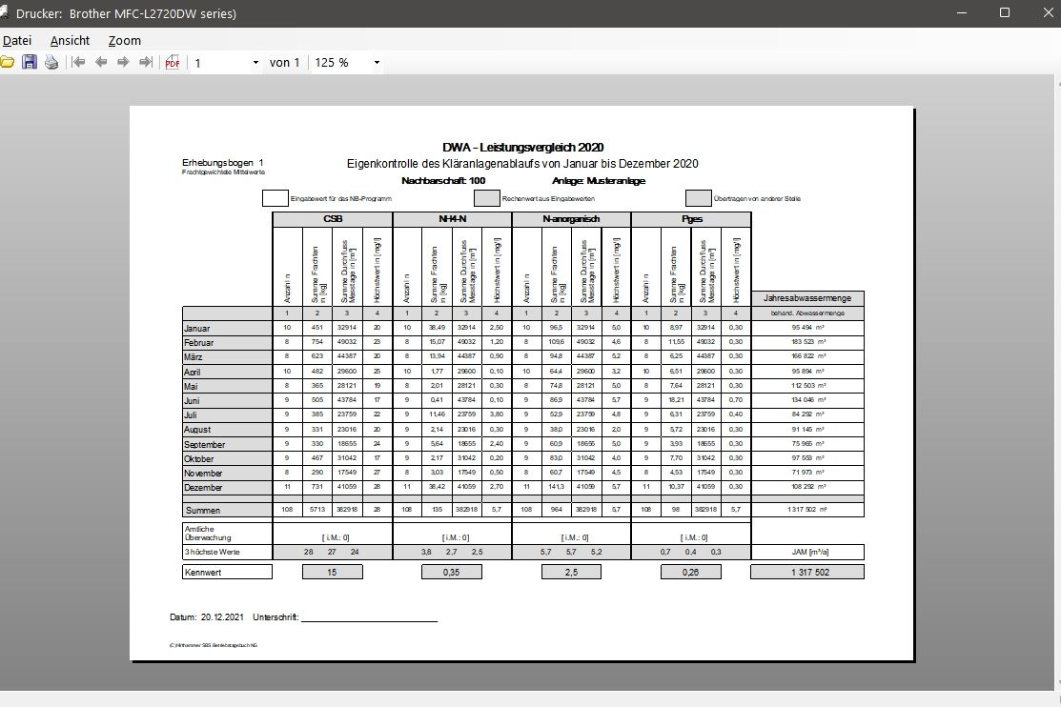Click the printer icon in toolbar
The width and height of the screenshot is (1061, 707).
pyautogui.click(x=51, y=63)
